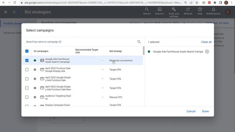Click the Google Ads Farmhouse Goals entry in the selected panel
This screenshot has height=132, width=235.
coord(178,52)
